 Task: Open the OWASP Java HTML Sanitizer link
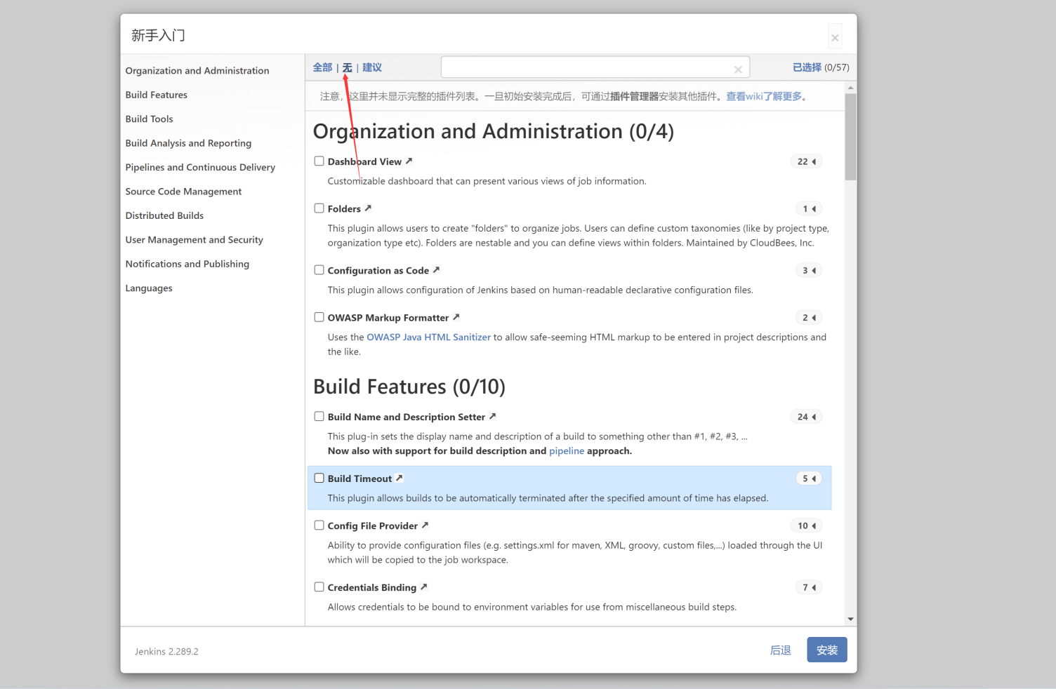(x=428, y=337)
